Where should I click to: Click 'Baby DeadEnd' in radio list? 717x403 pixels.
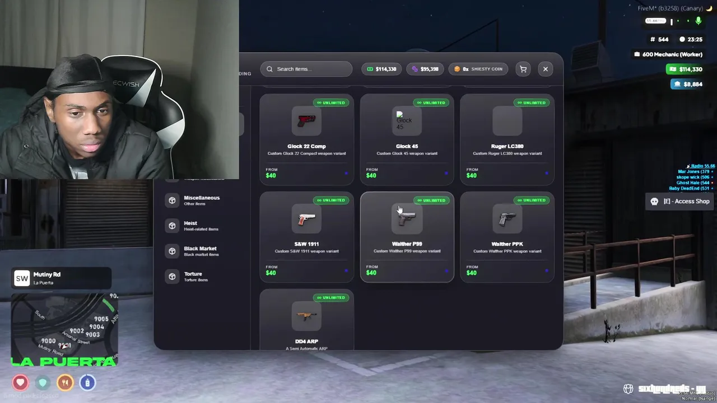690,188
